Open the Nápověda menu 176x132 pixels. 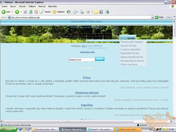[x=52, y=7]
